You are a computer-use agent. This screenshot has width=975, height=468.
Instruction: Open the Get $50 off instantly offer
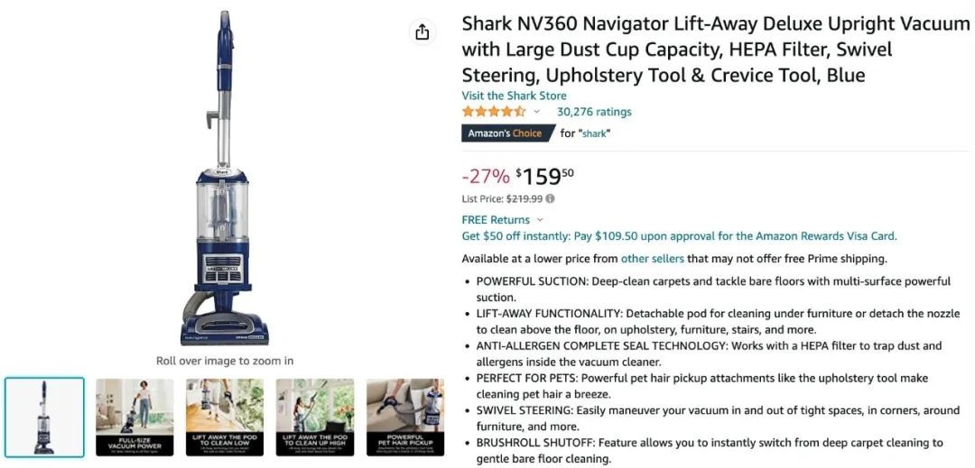[679, 236]
